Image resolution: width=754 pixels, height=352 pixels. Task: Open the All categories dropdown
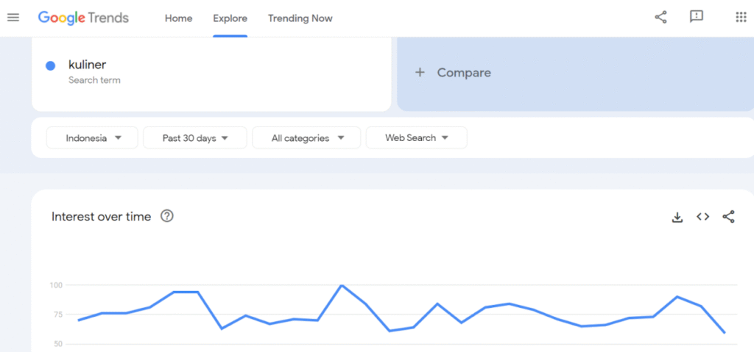(306, 138)
